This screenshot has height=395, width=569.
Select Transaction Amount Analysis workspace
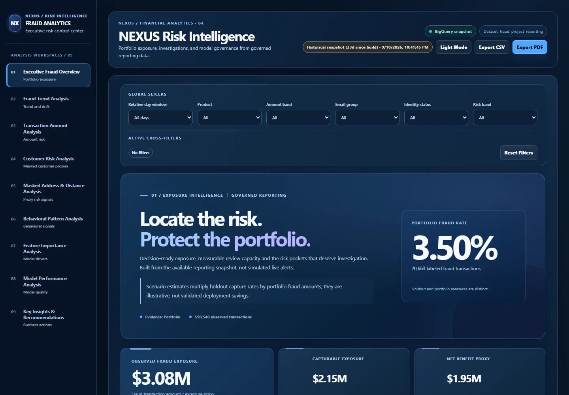(x=48, y=132)
